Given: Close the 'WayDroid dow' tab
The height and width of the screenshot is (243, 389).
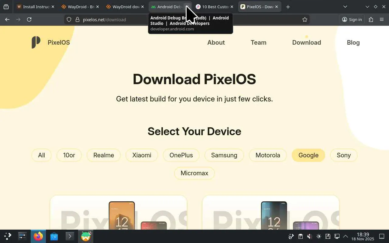Looking at the screenshot, I should [142, 7].
